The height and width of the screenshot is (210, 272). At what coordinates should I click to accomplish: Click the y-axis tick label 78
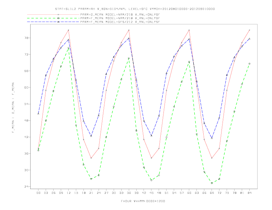pos(27,38)
